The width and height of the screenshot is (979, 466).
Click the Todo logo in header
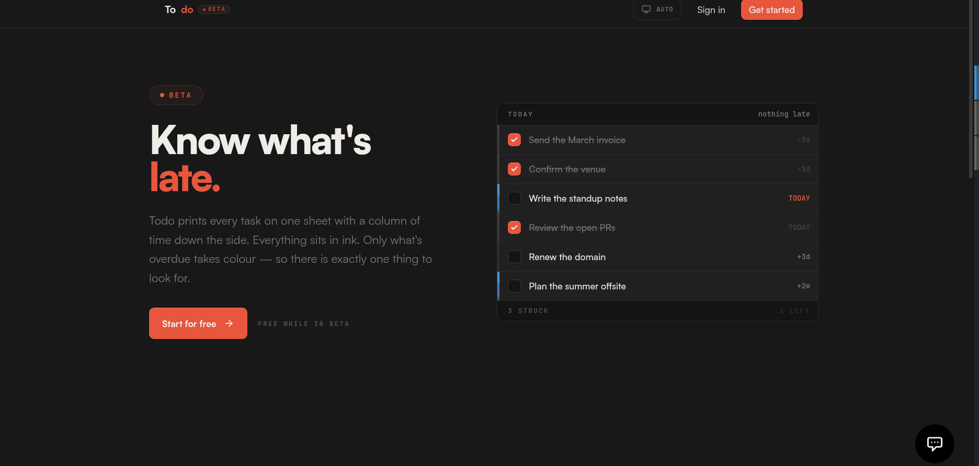pyautogui.click(x=179, y=9)
